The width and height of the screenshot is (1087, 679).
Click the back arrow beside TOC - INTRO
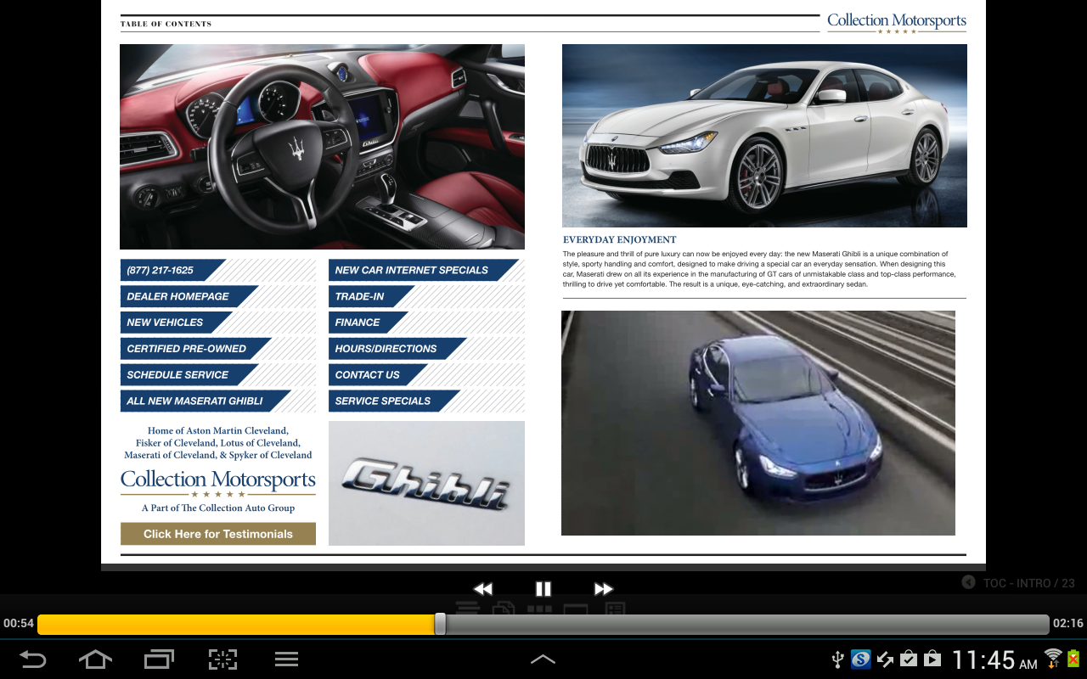pos(968,582)
